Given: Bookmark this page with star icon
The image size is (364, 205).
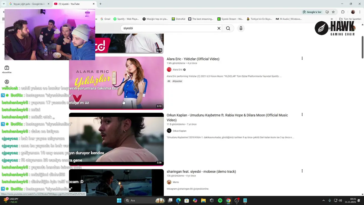Looking at the screenshot, I should tap(333, 12).
